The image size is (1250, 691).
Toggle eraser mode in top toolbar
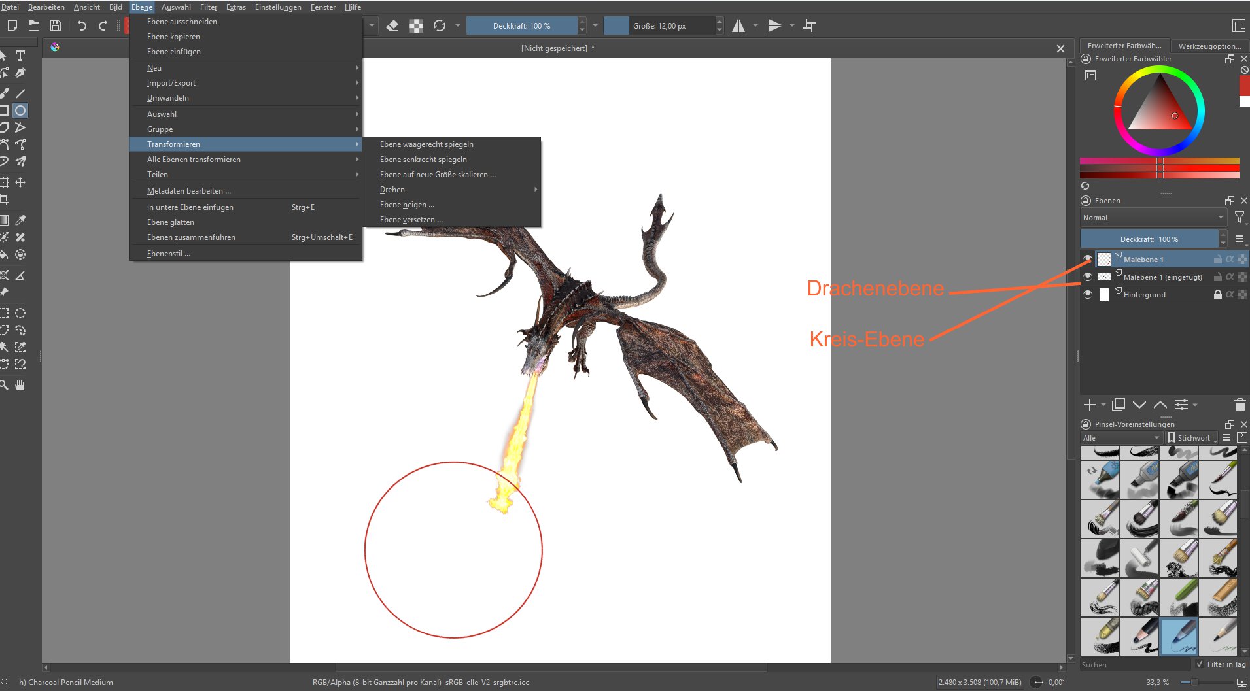pos(392,25)
